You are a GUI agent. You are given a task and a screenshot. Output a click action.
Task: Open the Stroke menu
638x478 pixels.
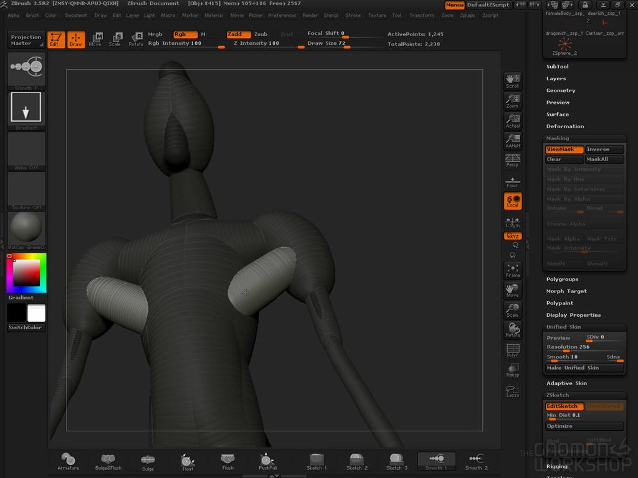pyautogui.click(x=353, y=15)
